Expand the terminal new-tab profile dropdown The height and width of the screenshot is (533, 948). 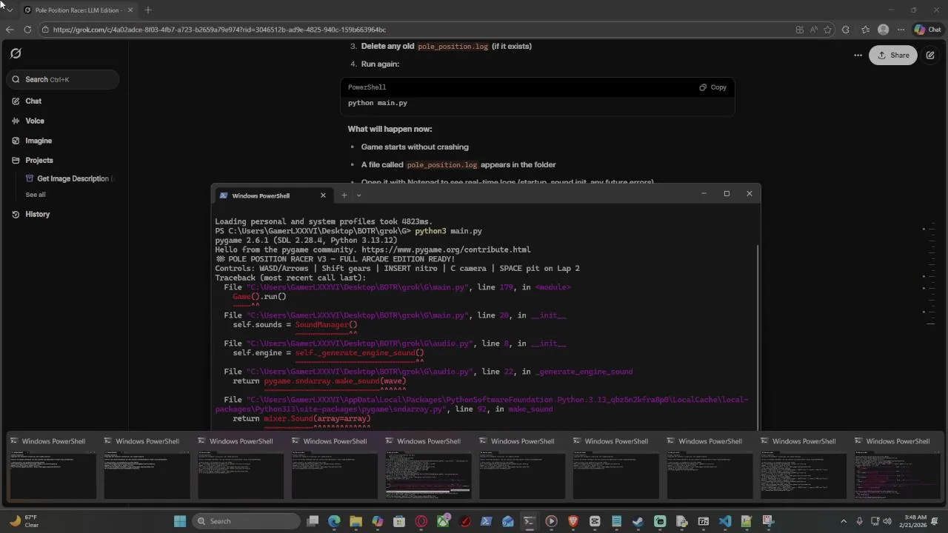pos(358,195)
